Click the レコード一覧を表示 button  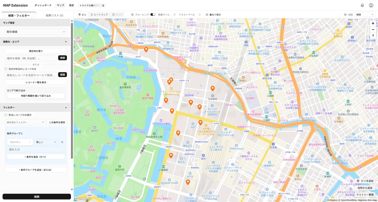click(x=36, y=82)
